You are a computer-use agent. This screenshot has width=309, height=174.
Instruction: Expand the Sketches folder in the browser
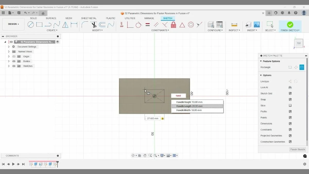(8, 66)
